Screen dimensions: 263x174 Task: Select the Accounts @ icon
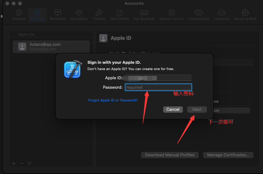point(37,13)
